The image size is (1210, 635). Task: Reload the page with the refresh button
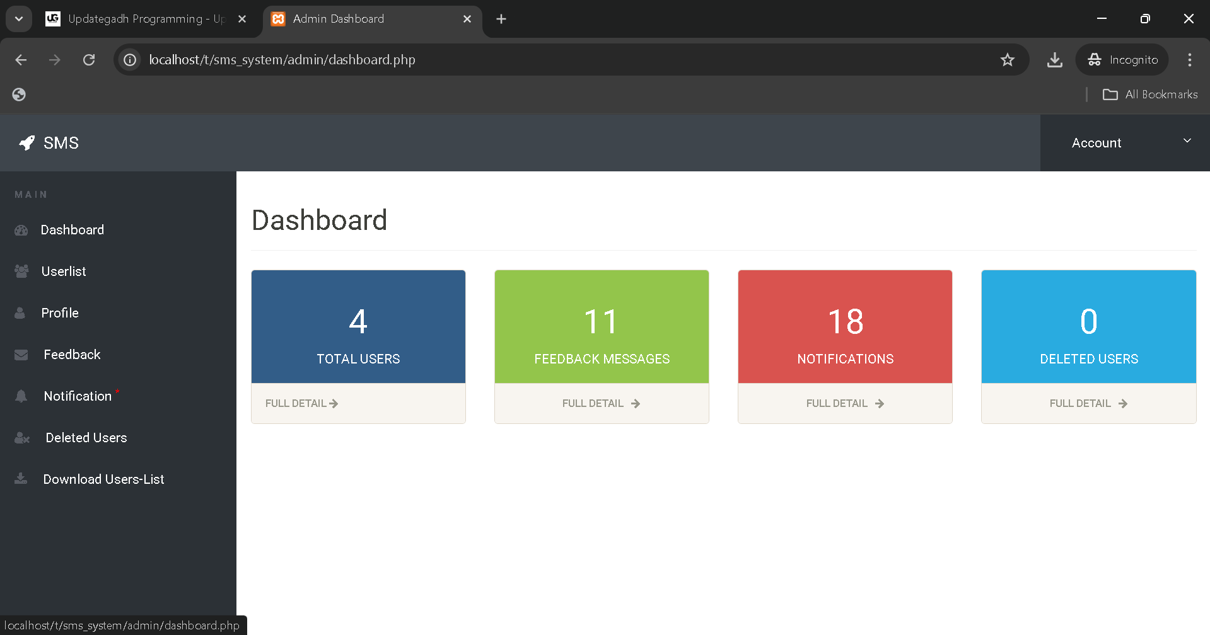[89, 60]
